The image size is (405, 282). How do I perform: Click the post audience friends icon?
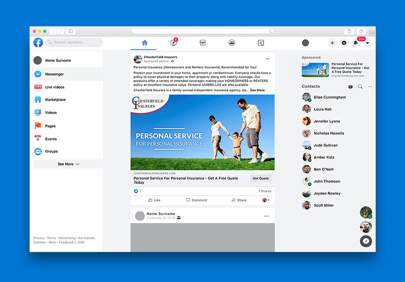[x=179, y=218]
